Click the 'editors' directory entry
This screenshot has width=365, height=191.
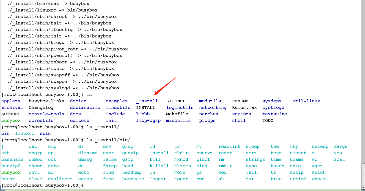click(79, 121)
